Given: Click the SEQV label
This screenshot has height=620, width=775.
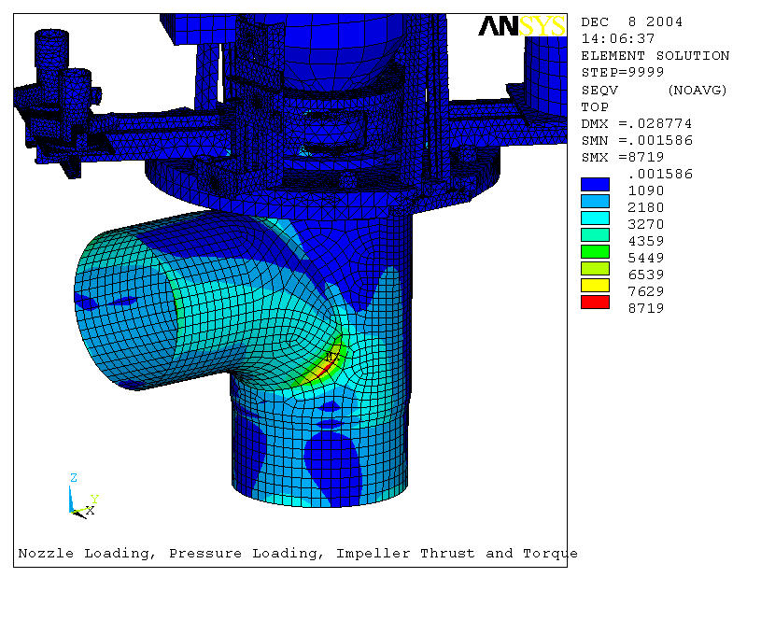Looking at the screenshot, I should coord(598,90).
